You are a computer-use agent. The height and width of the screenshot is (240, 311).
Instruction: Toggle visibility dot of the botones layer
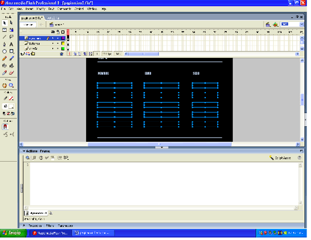(53, 44)
